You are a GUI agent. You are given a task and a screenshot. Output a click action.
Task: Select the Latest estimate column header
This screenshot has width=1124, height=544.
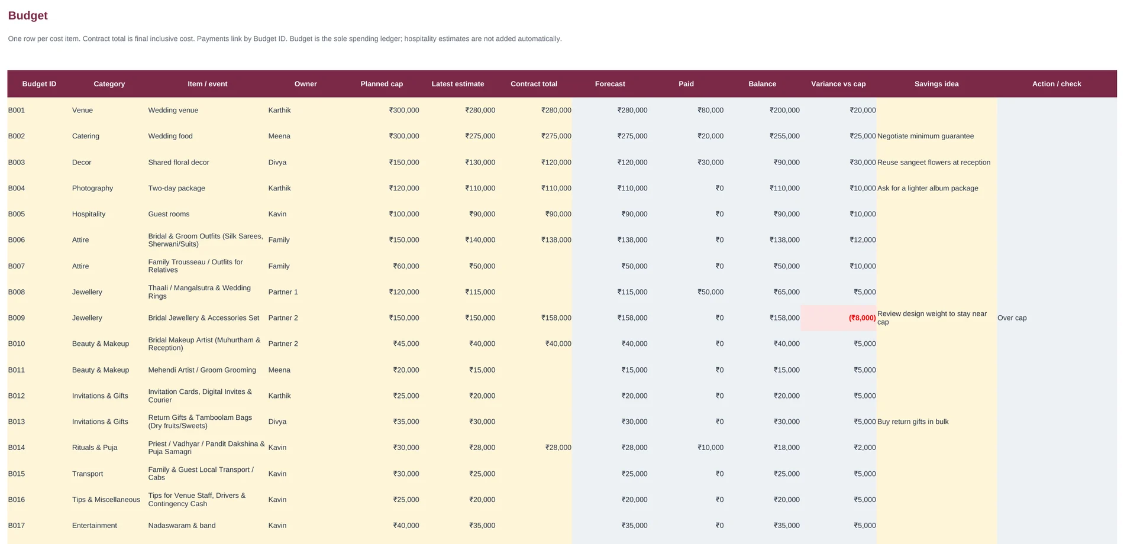pos(458,84)
